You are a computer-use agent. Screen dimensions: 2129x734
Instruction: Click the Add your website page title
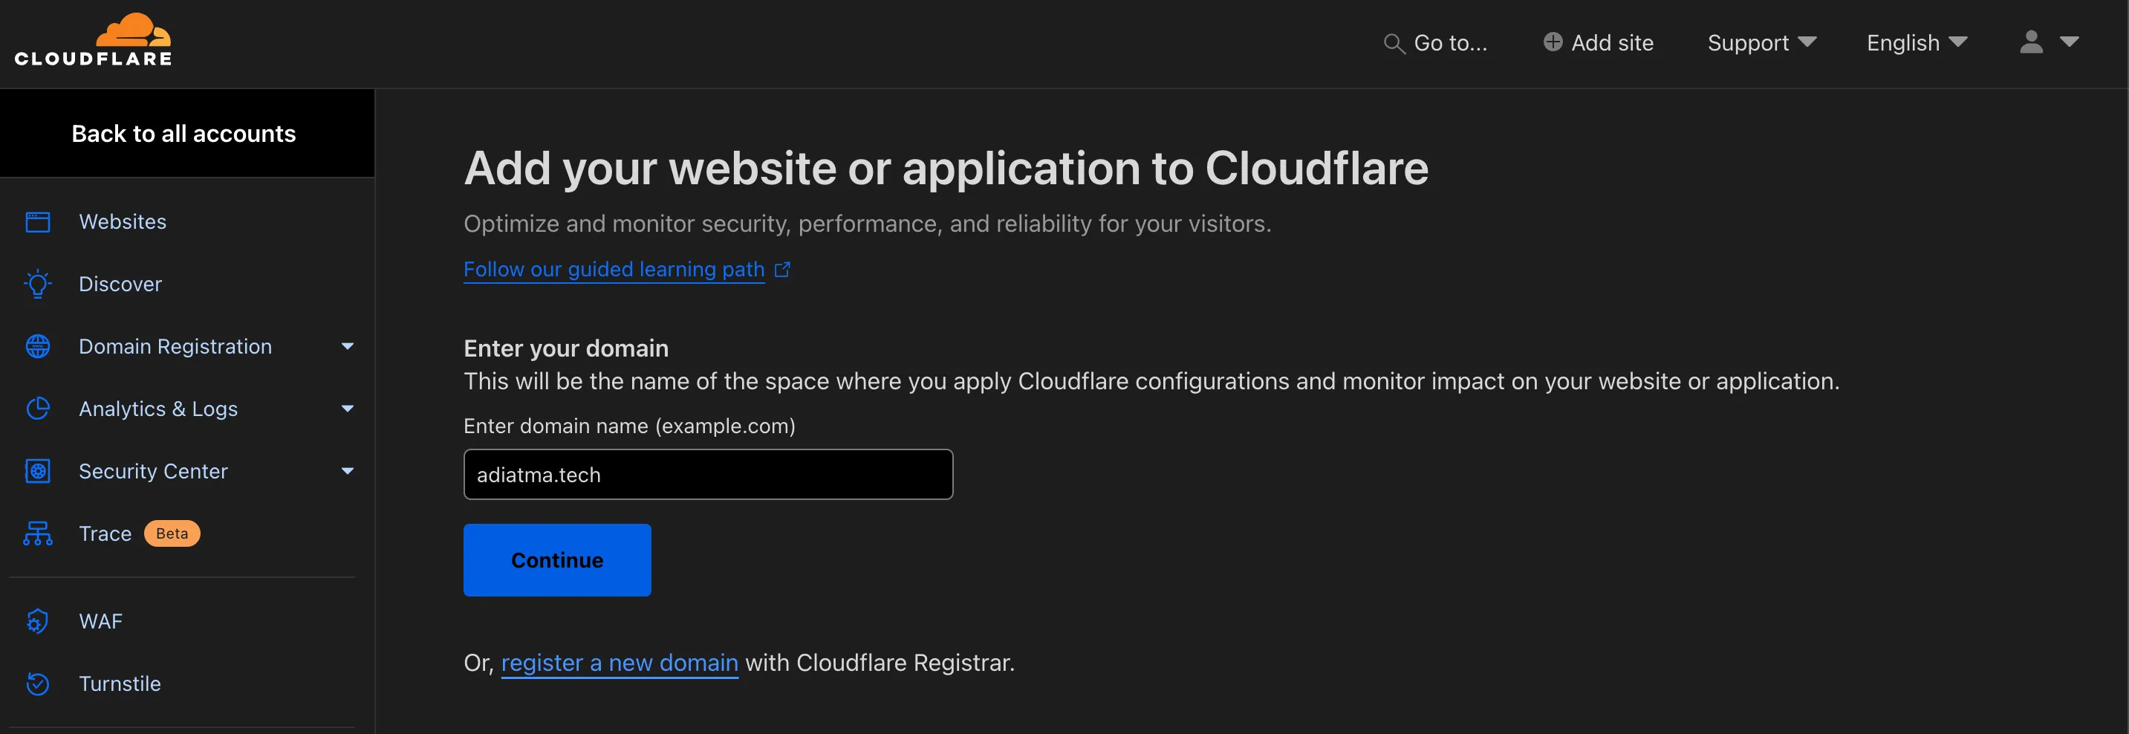click(x=946, y=169)
